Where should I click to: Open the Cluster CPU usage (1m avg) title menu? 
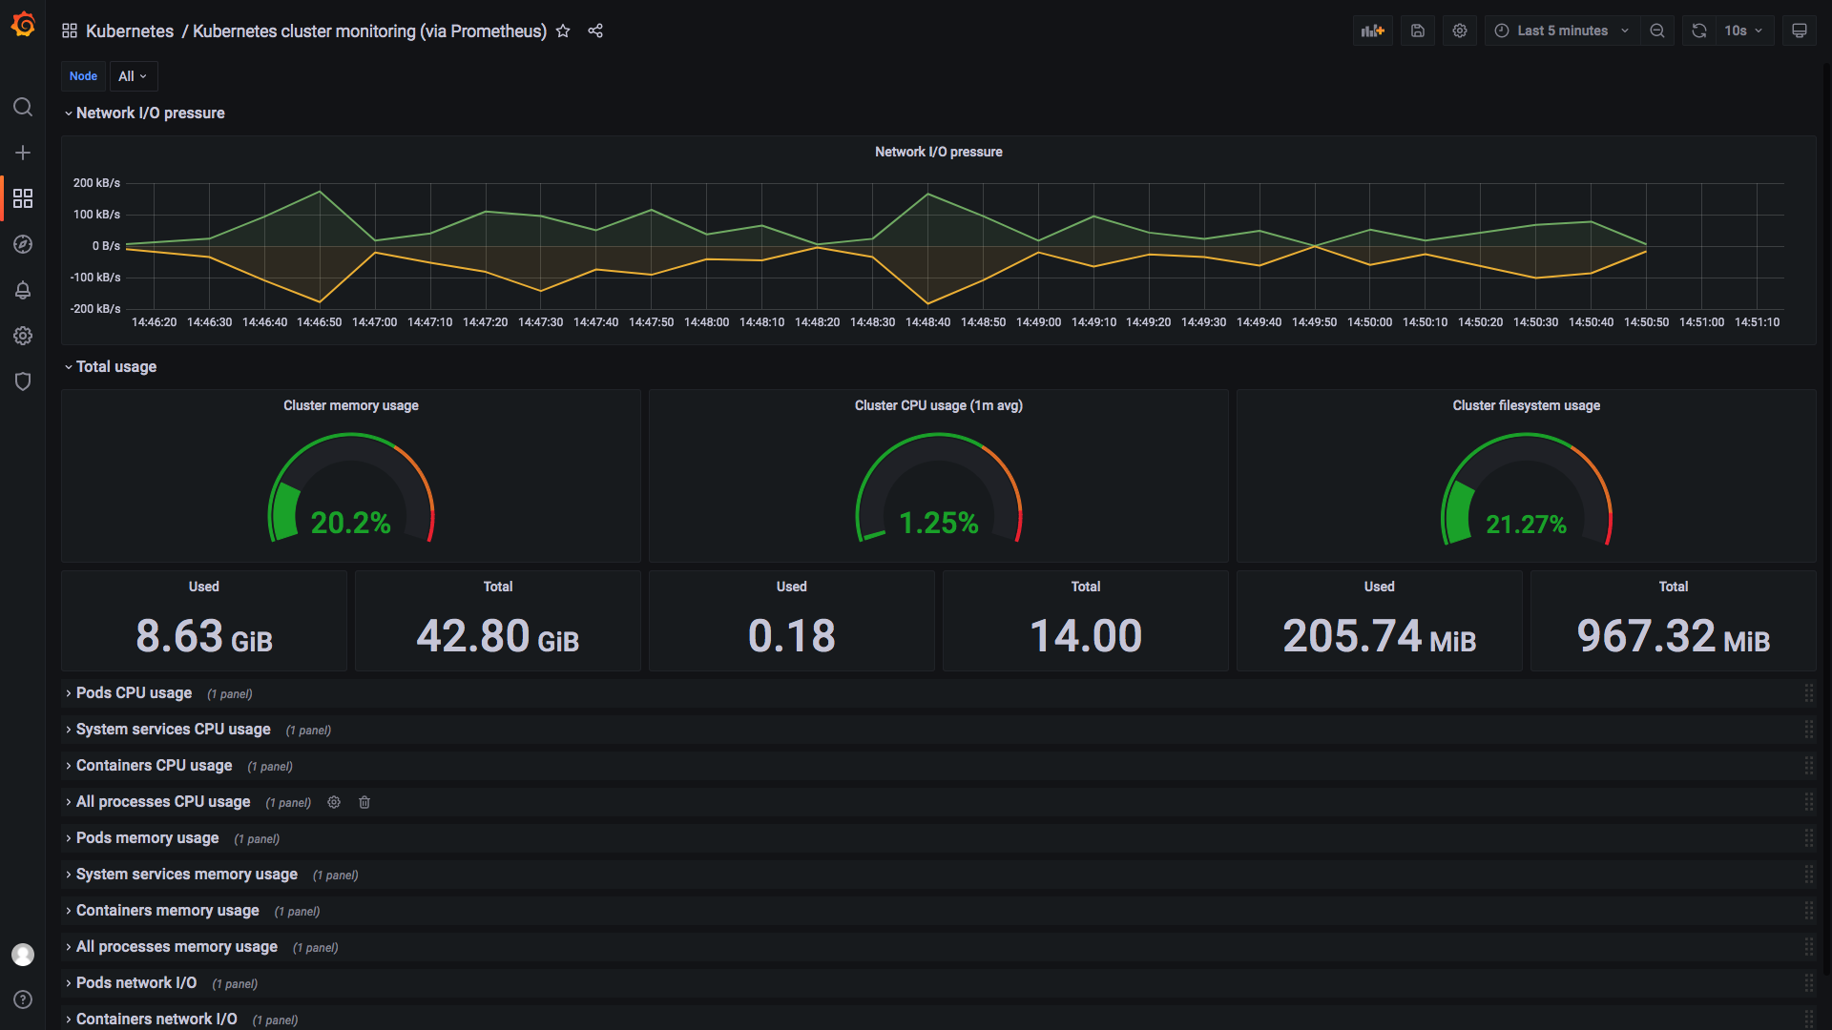pos(938,405)
